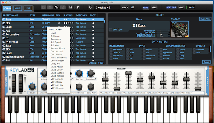The height and width of the screenshot is (123, 214).
Task: Open the Key Mode dropdown
Action: pos(163,33)
